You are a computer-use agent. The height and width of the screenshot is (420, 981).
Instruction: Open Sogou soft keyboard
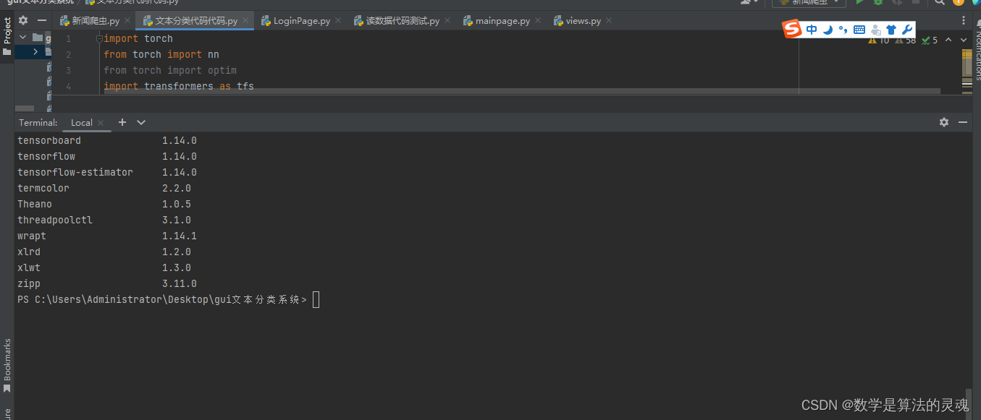(859, 30)
